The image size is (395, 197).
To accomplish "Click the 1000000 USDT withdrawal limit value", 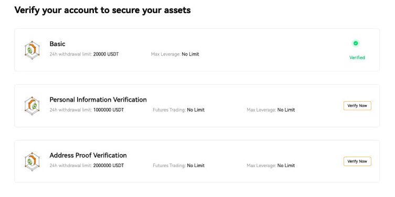I will [x=109, y=110].
